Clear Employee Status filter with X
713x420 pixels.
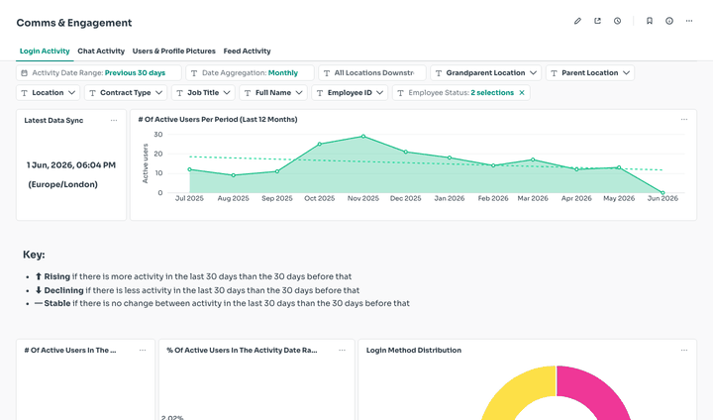522,93
